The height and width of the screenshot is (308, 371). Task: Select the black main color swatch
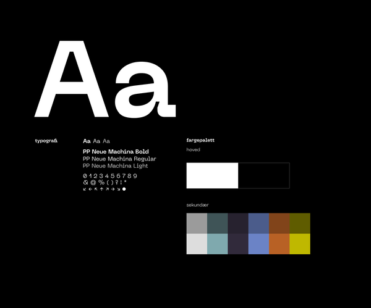coord(264,175)
